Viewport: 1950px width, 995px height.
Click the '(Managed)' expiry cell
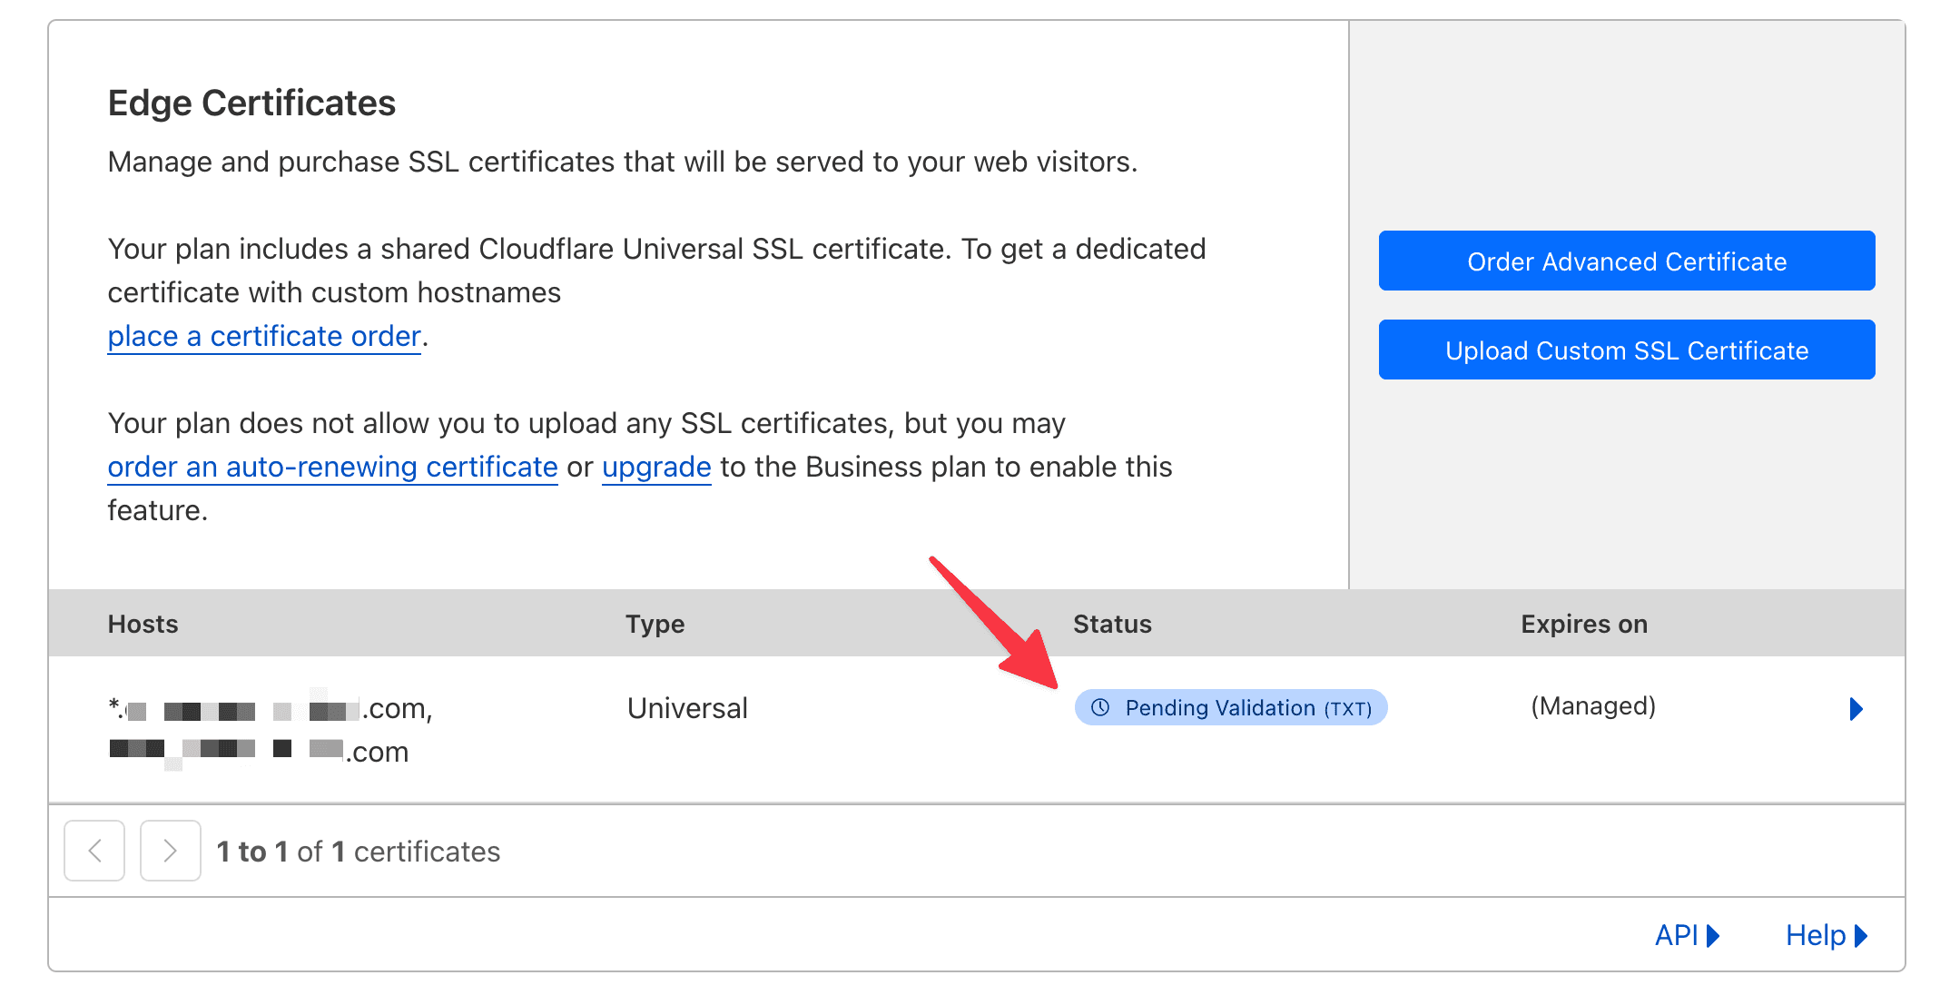pyautogui.click(x=1593, y=706)
